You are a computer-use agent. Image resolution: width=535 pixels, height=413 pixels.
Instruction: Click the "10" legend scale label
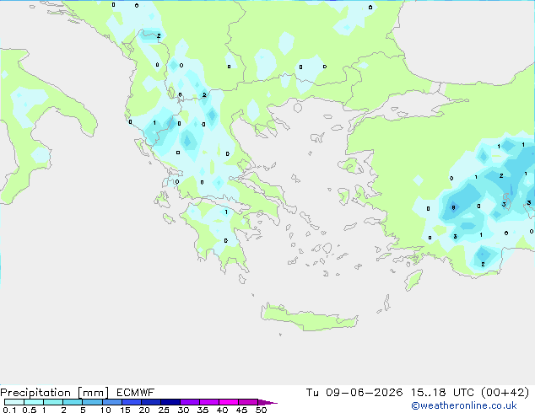pos(105,410)
